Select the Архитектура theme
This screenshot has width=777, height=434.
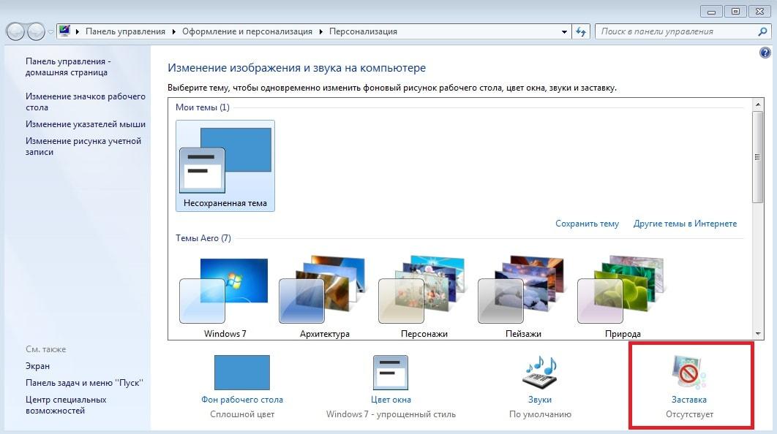click(x=325, y=297)
